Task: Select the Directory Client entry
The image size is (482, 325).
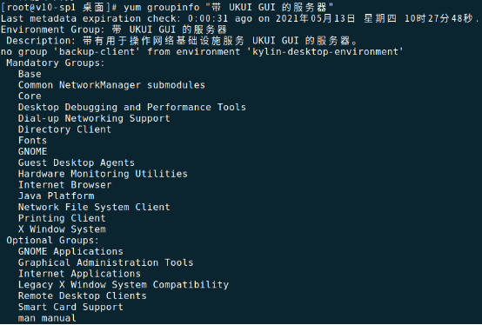Action: (64, 129)
